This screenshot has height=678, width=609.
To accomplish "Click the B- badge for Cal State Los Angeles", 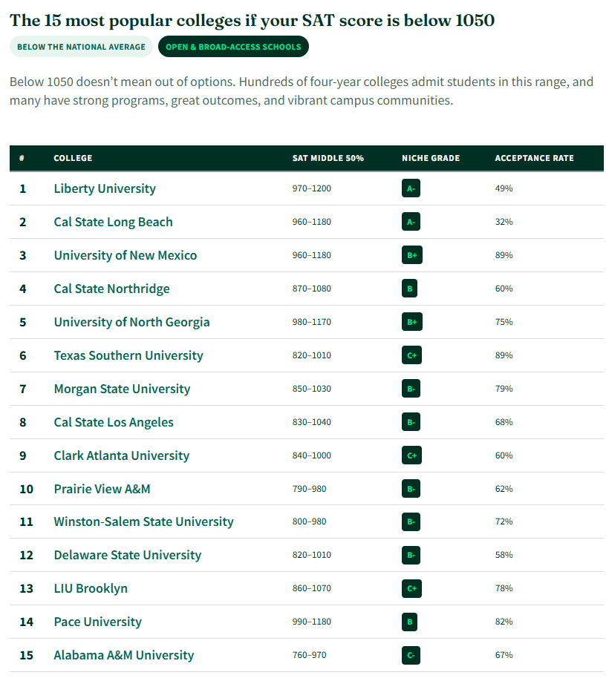I will point(411,422).
